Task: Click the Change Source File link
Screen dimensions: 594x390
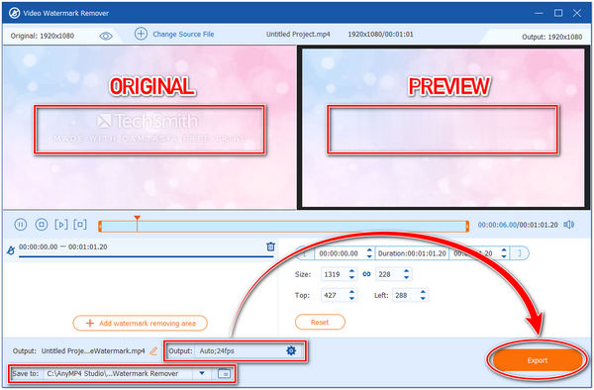Action: [183, 34]
